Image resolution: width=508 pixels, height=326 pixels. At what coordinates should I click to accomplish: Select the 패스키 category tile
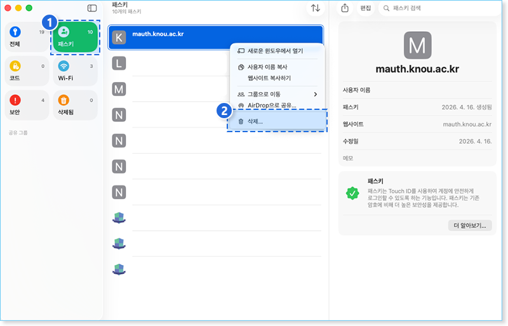(75, 37)
